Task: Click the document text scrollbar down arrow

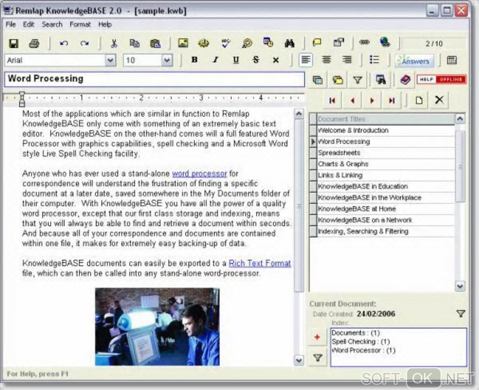Action: pyautogui.click(x=299, y=360)
